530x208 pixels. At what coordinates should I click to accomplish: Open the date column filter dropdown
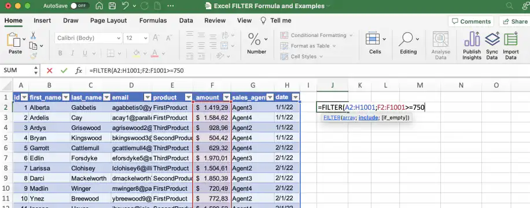296,98
